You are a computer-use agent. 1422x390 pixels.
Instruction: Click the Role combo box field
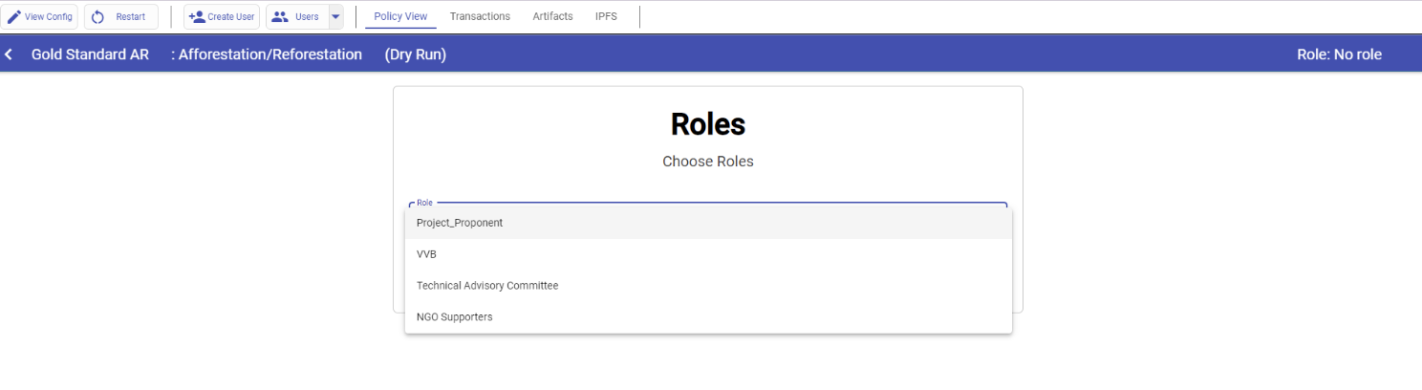pyautogui.click(x=707, y=205)
